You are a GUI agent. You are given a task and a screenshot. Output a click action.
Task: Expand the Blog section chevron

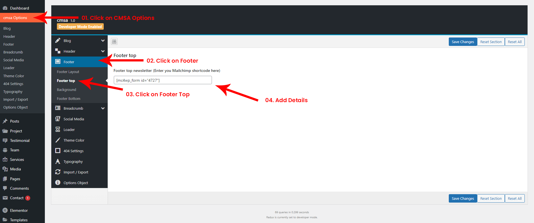point(103,41)
